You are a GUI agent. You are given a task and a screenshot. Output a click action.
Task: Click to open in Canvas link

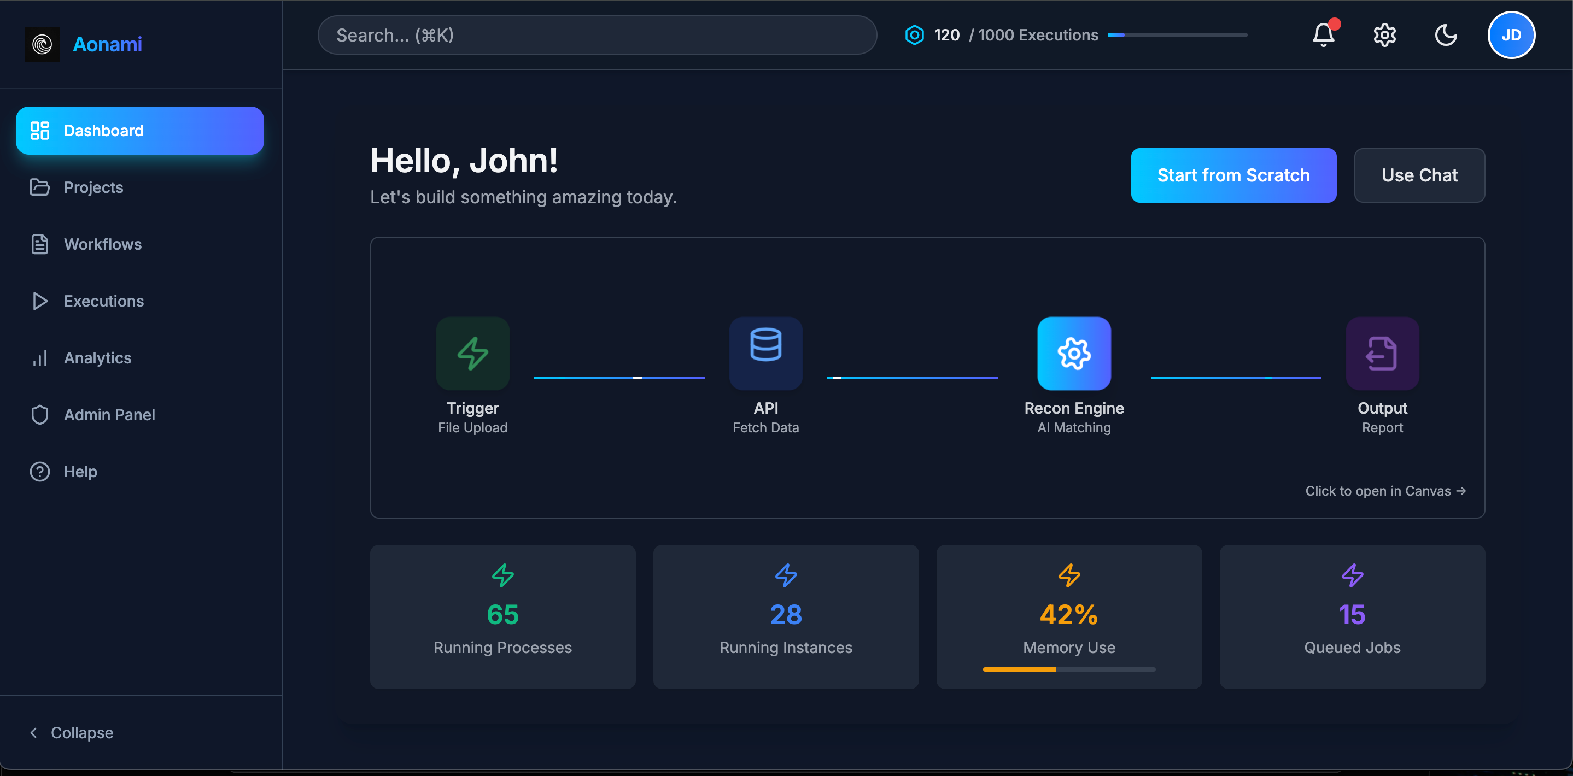pyautogui.click(x=1385, y=491)
